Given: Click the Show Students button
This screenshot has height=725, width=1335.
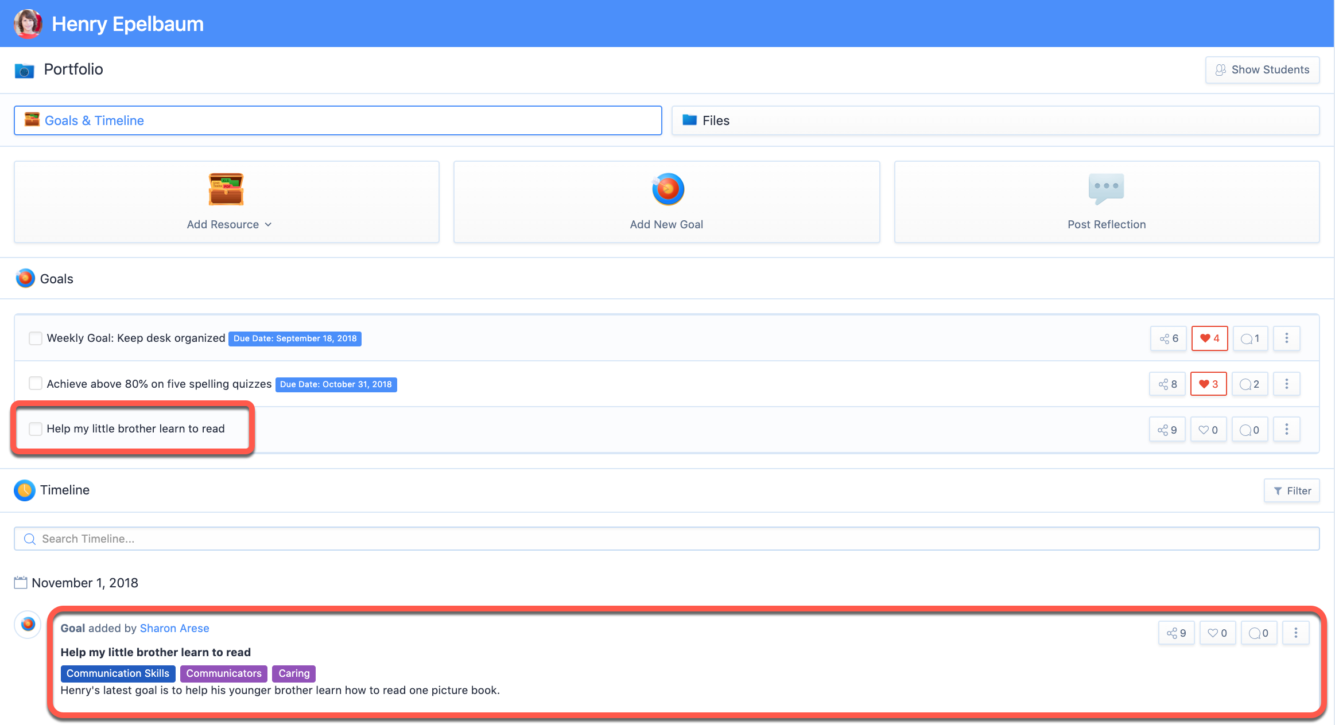Looking at the screenshot, I should pos(1263,70).
